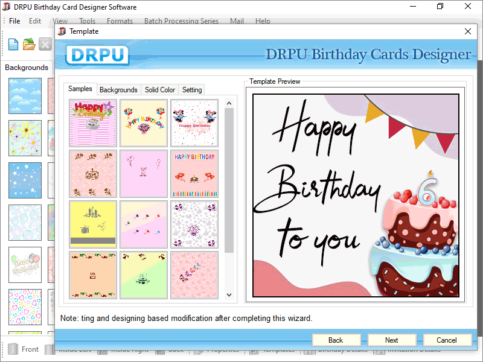Click the grey delete X toolbar icon

[x=45, y=44]
